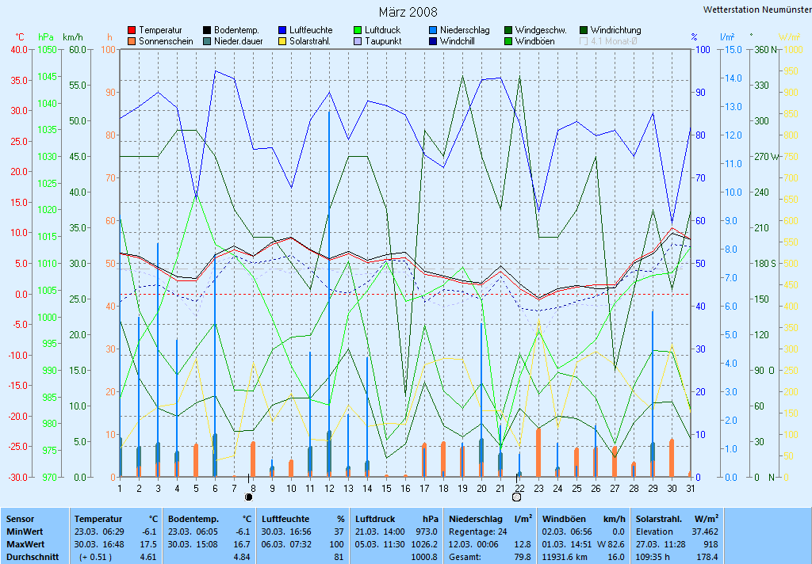Click day 31 on the x-axis
This screenshot has height=564, width=812.
(691, 489)
